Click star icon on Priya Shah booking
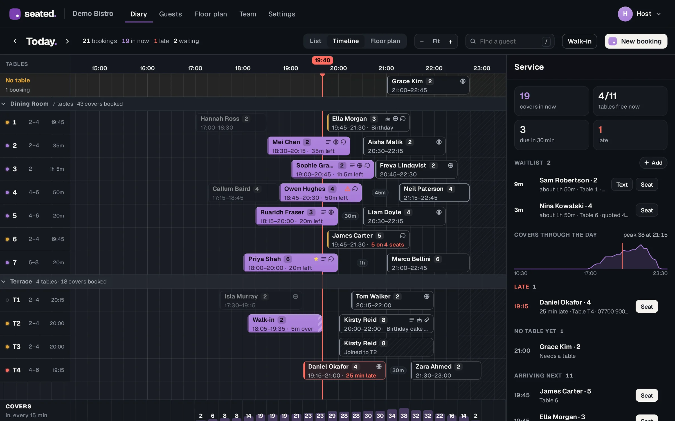 coord(316,259)
